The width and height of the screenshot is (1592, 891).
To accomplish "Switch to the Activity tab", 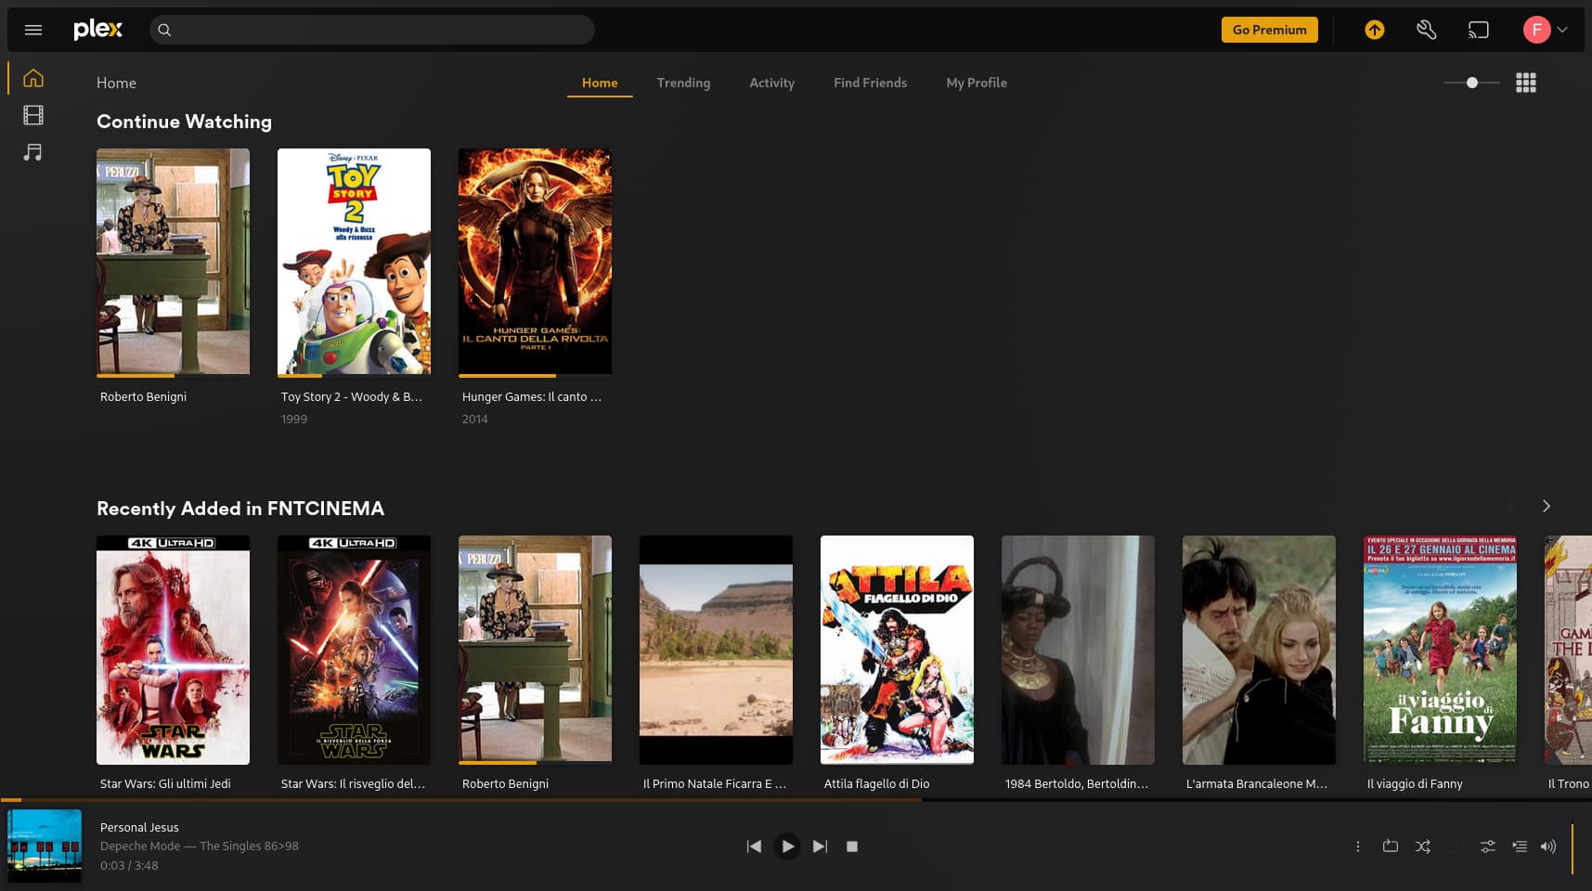I will click(771, 83).
